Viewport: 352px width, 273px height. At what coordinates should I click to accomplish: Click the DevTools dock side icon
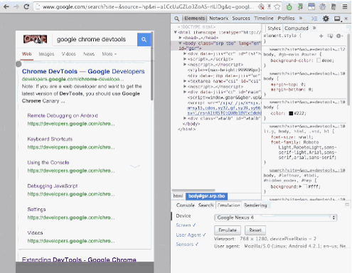(338, 18)
